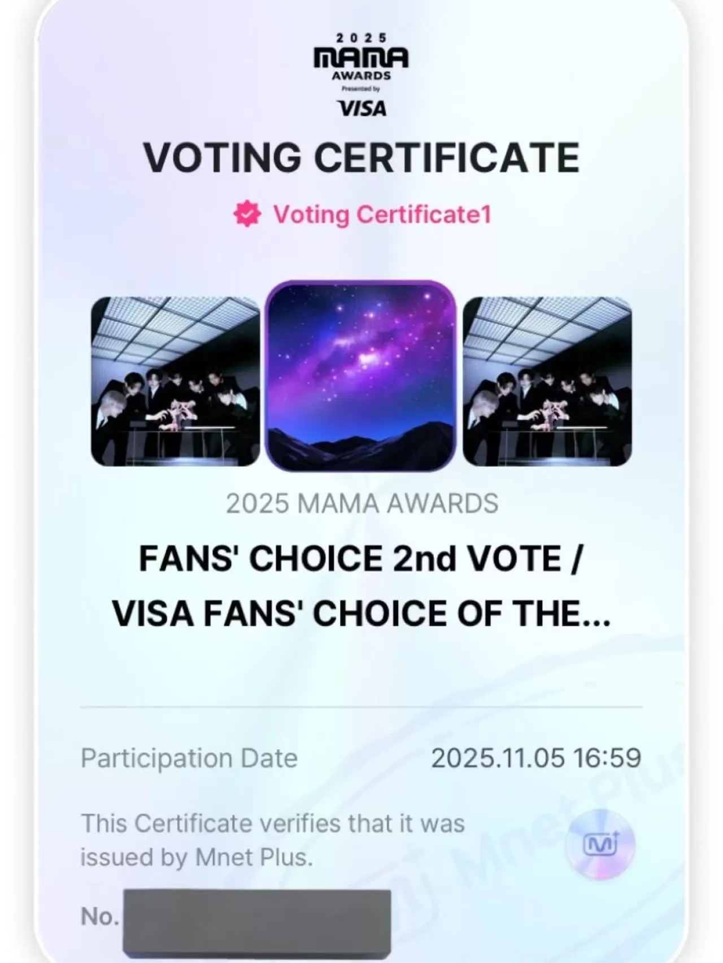Click the "Participation Date" label
723x963 pixels.
[189, 758]
